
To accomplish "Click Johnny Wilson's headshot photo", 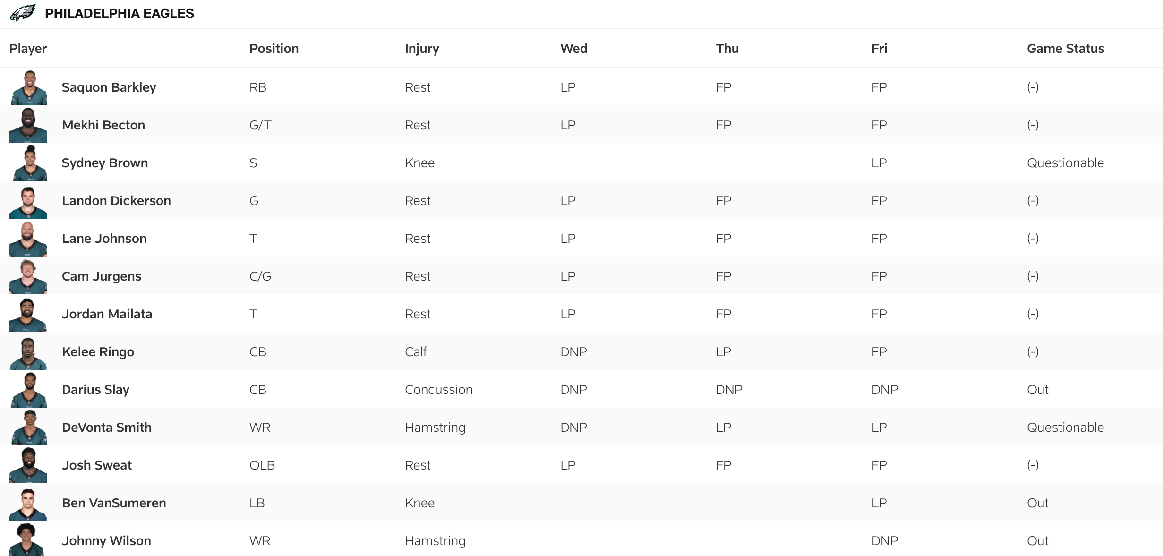I will (27, 540).
